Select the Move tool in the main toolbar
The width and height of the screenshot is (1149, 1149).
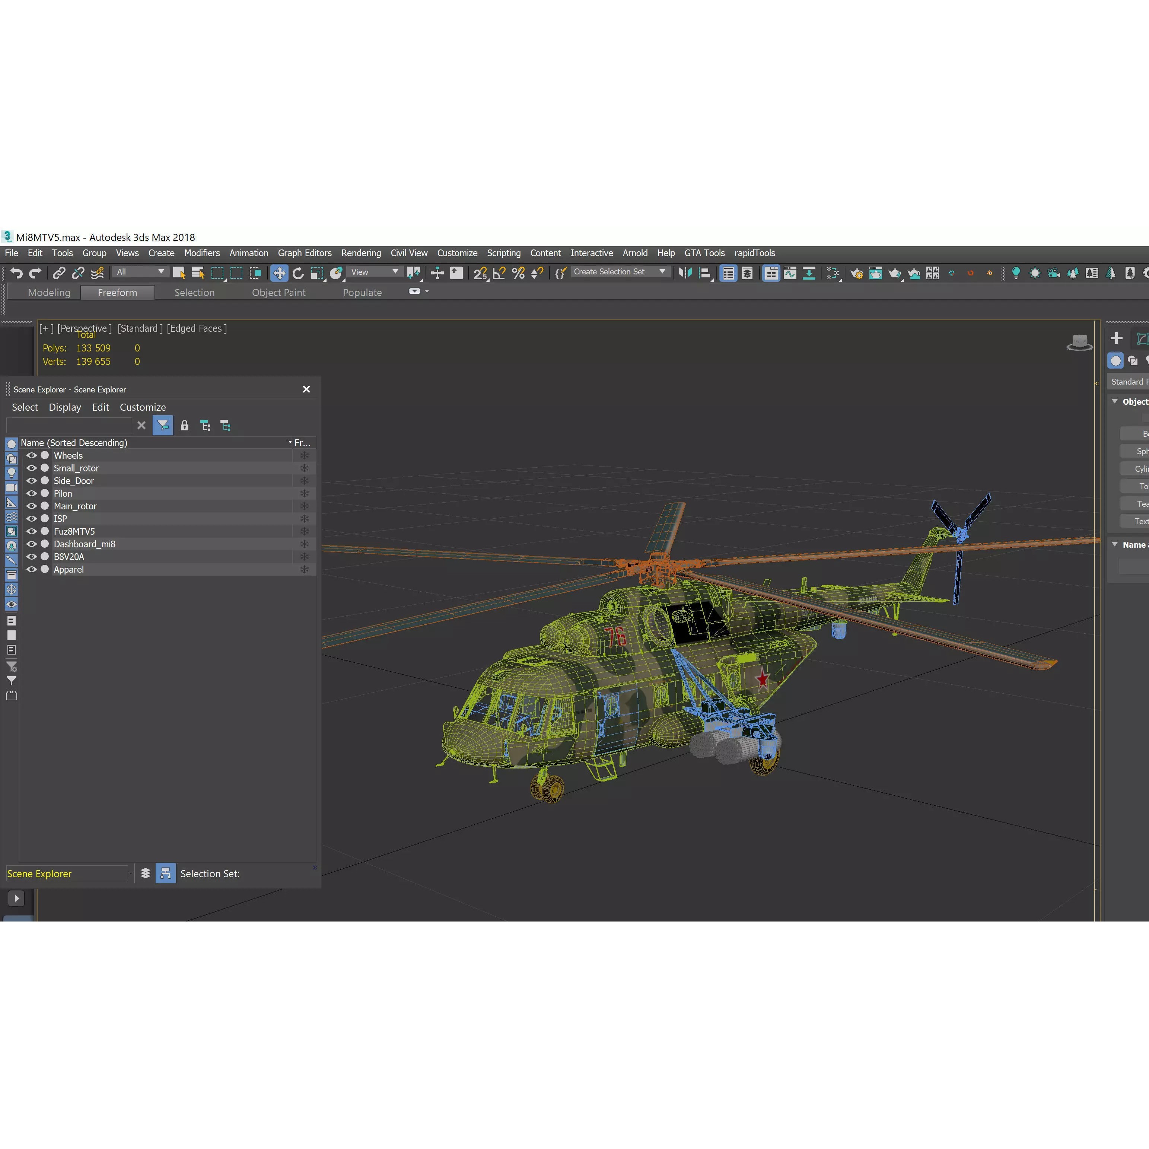pyautogui.click(x=280, y=274)
